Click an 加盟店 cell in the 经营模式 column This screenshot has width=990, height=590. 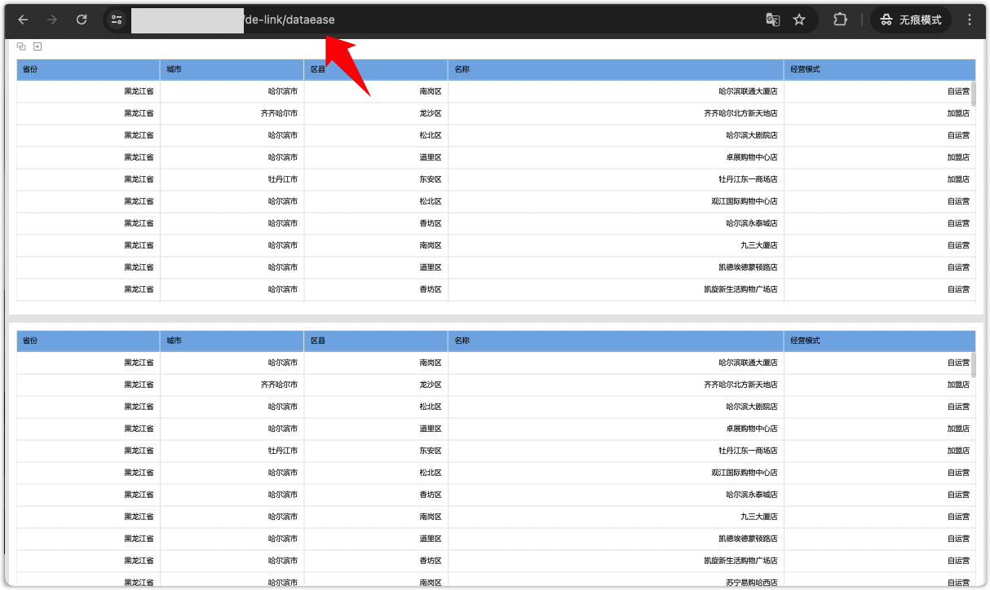click(956, 113)
